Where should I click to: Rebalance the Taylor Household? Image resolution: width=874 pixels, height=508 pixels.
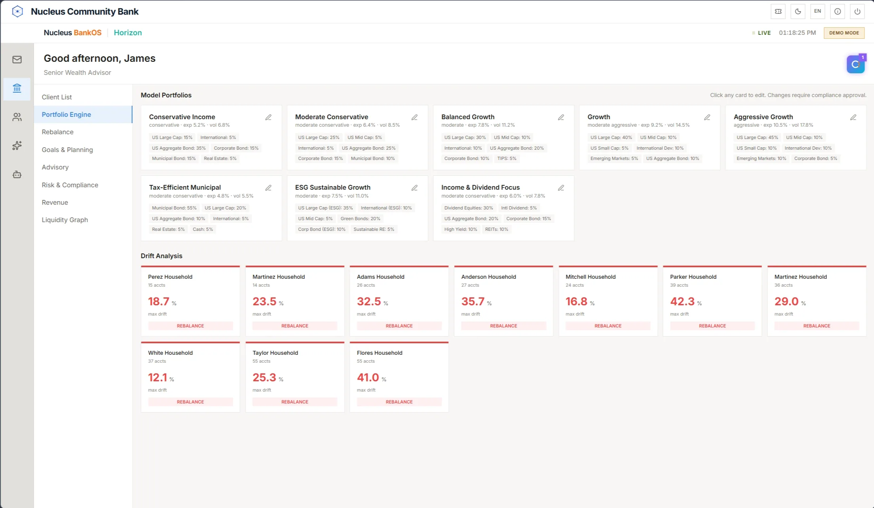295,402
